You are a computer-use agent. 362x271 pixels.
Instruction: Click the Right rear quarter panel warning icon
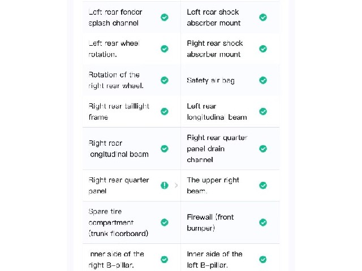(x=165, y=186)
